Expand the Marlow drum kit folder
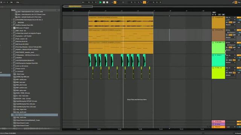Screen dimensions: 241x135 pyautogui.click(x=12, y=42)
